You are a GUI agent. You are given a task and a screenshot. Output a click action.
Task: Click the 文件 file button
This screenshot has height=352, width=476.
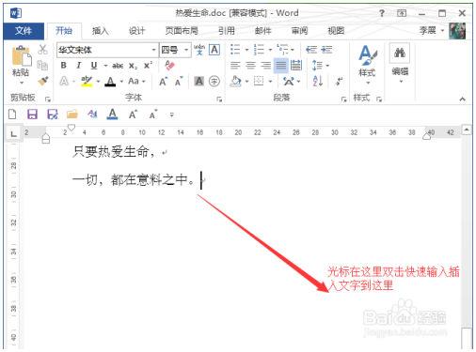[24, 31]
